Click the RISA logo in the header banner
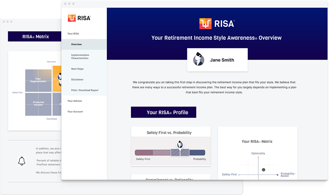Screen dimensions: 329x195 (x=217, y=24)
